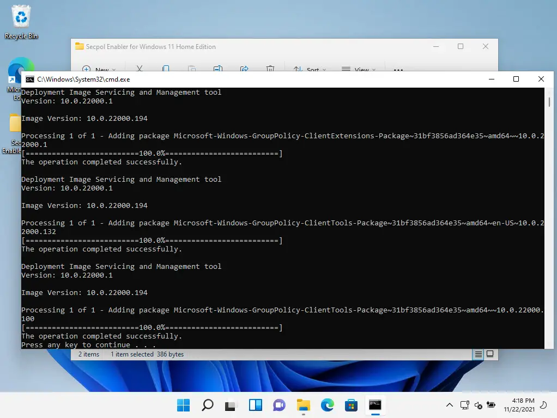Close the cmd.exe window
The height and width of the screenshot is (418, 557).
(541, 79)
